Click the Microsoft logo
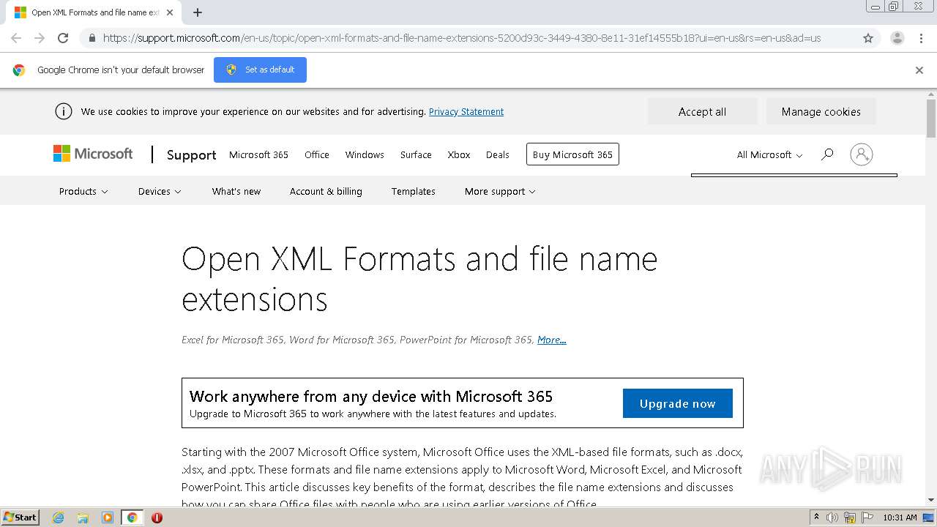 pos(93,154)
